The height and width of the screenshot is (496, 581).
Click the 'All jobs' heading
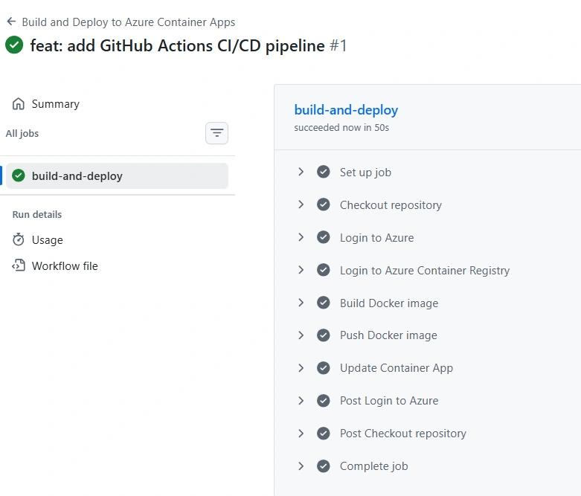[22, 133]
